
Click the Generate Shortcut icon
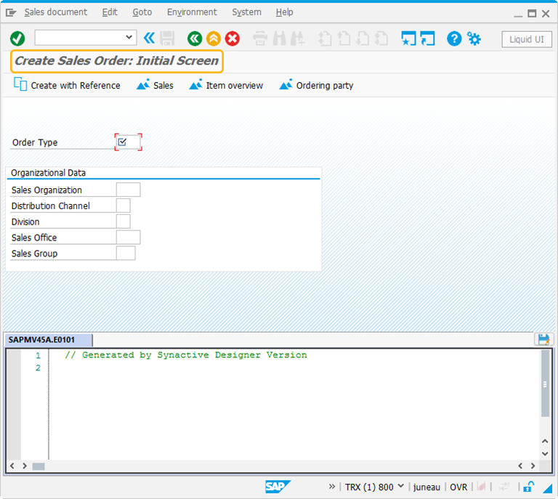(427, 38)
